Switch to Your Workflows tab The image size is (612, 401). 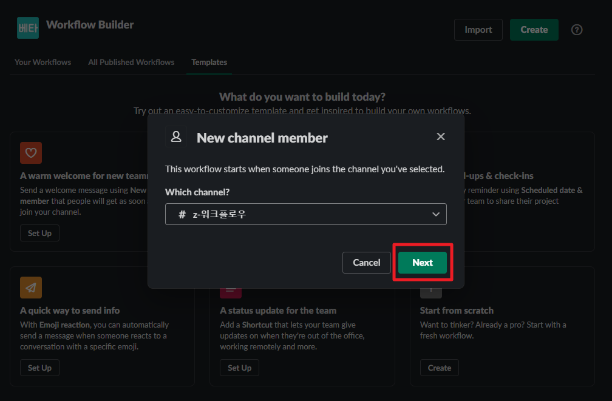point(43,62)
